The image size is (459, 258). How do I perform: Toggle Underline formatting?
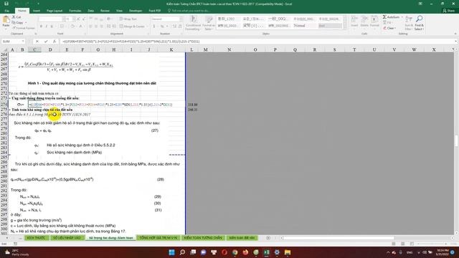(x=52, y=27)
